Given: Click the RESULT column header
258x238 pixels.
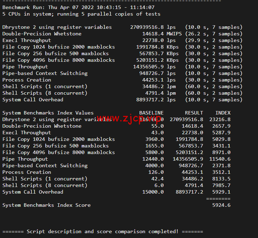Looking at the screenshot, I should [x=194, y=113].
